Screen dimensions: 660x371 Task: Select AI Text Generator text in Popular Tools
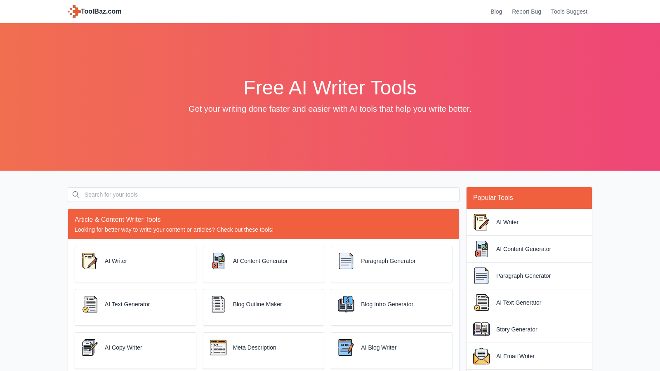[519, 303]
